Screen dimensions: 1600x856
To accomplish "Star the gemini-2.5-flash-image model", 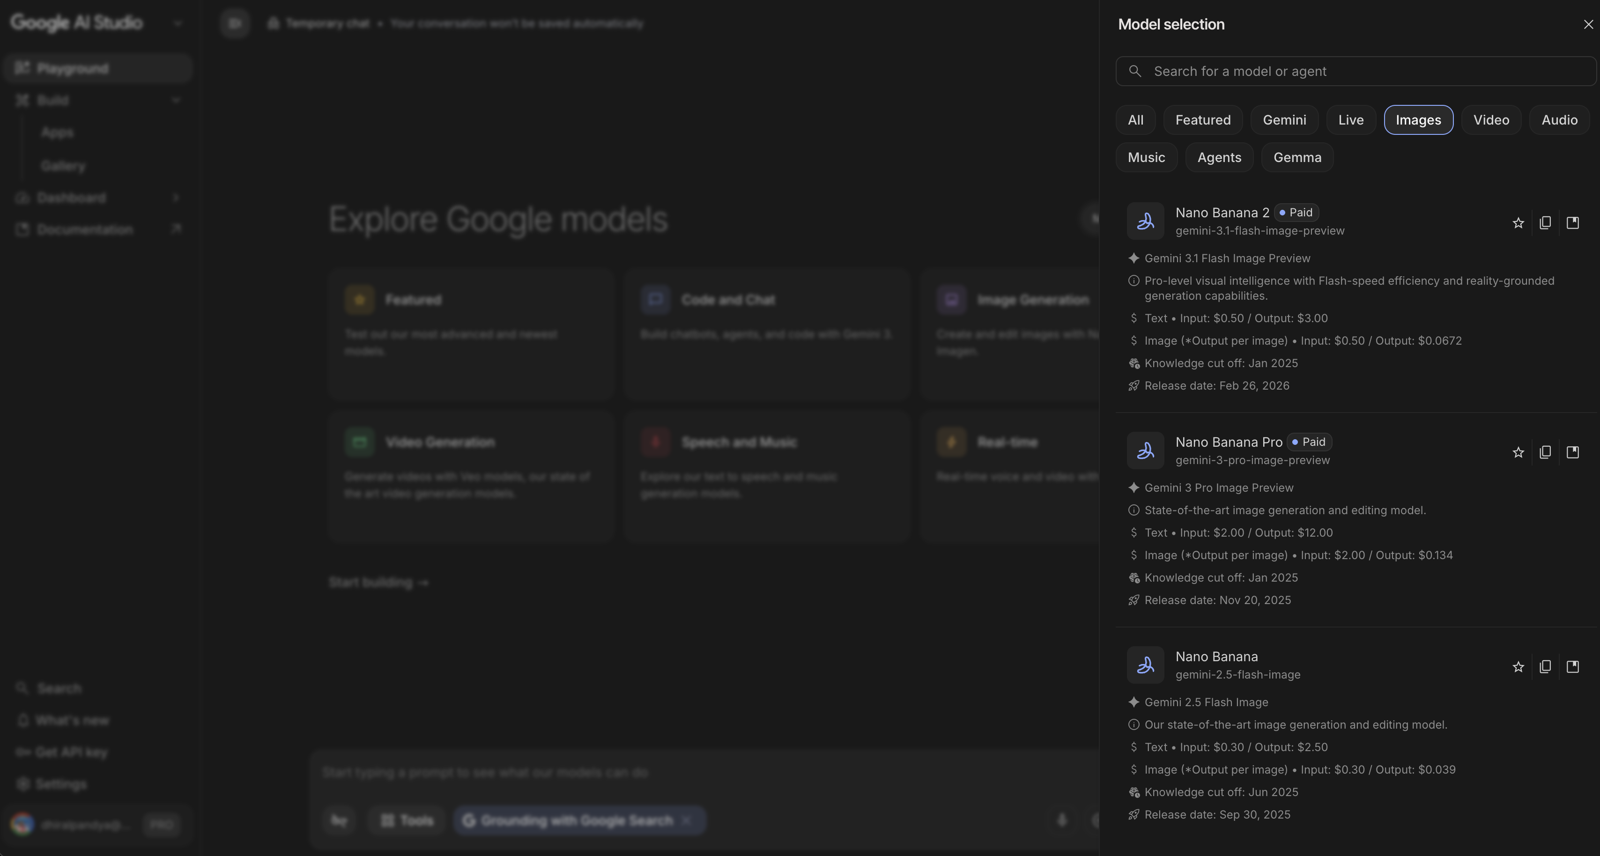I will click(1518, 666).
